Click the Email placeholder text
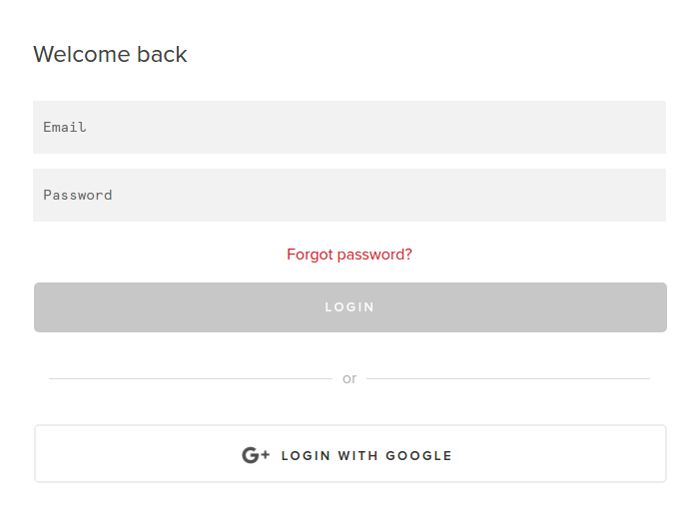Viewport: 696px width, 520px height. click(65, 127)
